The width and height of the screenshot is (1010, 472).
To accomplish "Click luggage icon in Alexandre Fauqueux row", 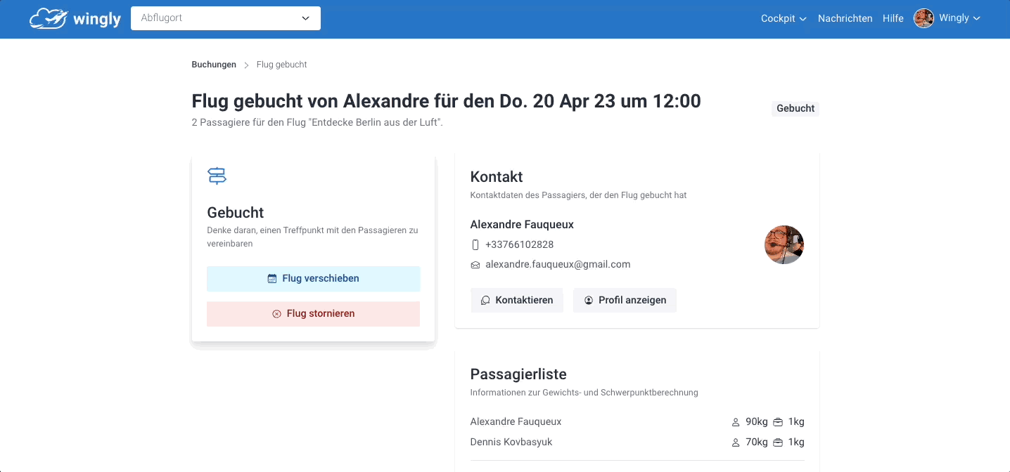I will click(x=778, y=422).
